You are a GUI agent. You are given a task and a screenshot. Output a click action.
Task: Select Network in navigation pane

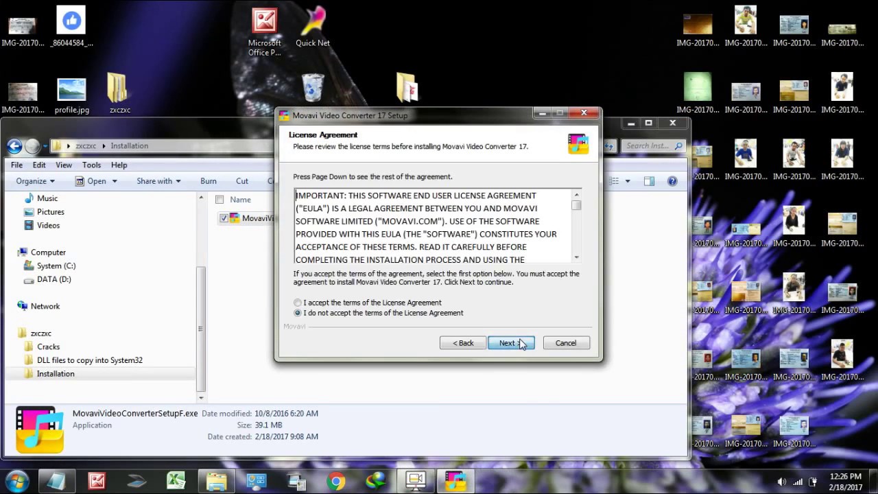pos(45,306)
